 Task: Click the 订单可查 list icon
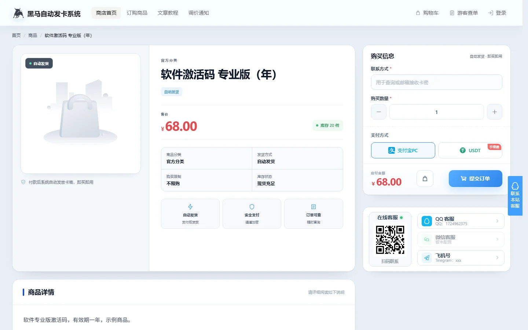313,207
